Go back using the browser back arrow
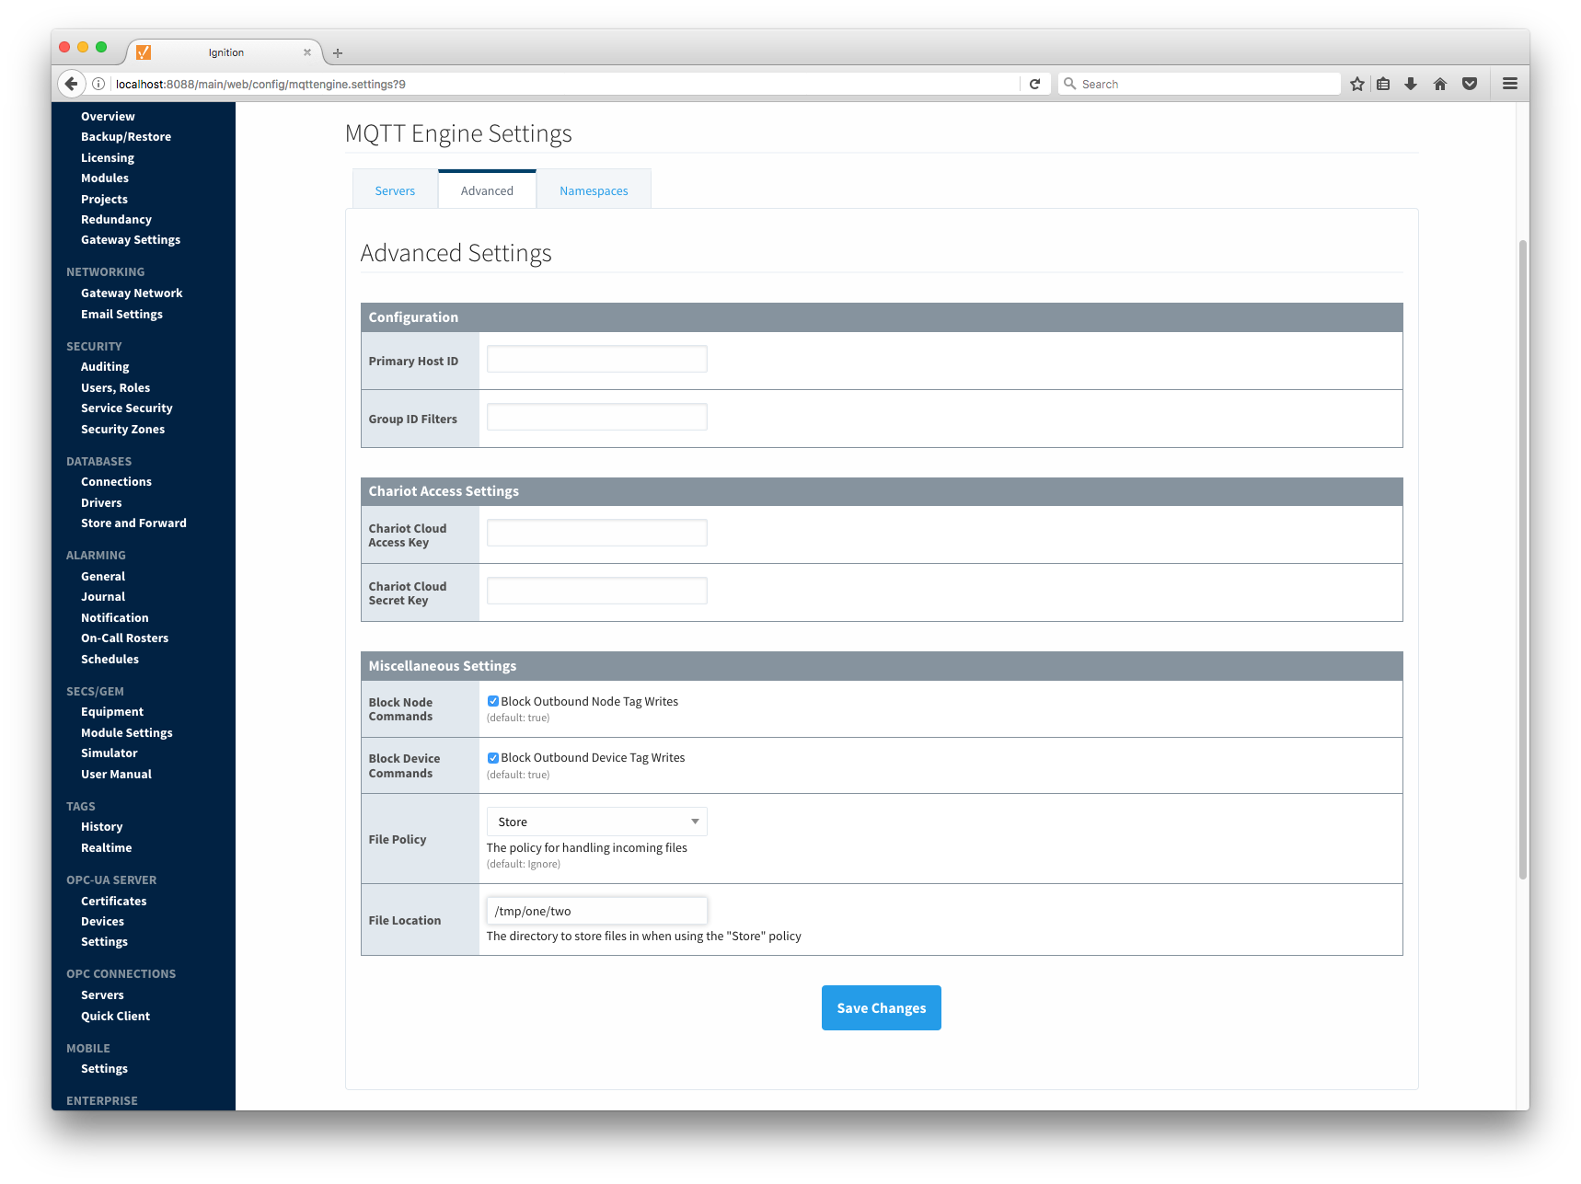This screenshot has height=1184, width=1581. point(71,84)
